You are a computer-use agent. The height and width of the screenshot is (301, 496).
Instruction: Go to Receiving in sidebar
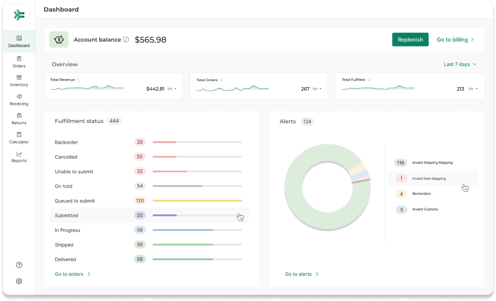[x=19, y=97]
